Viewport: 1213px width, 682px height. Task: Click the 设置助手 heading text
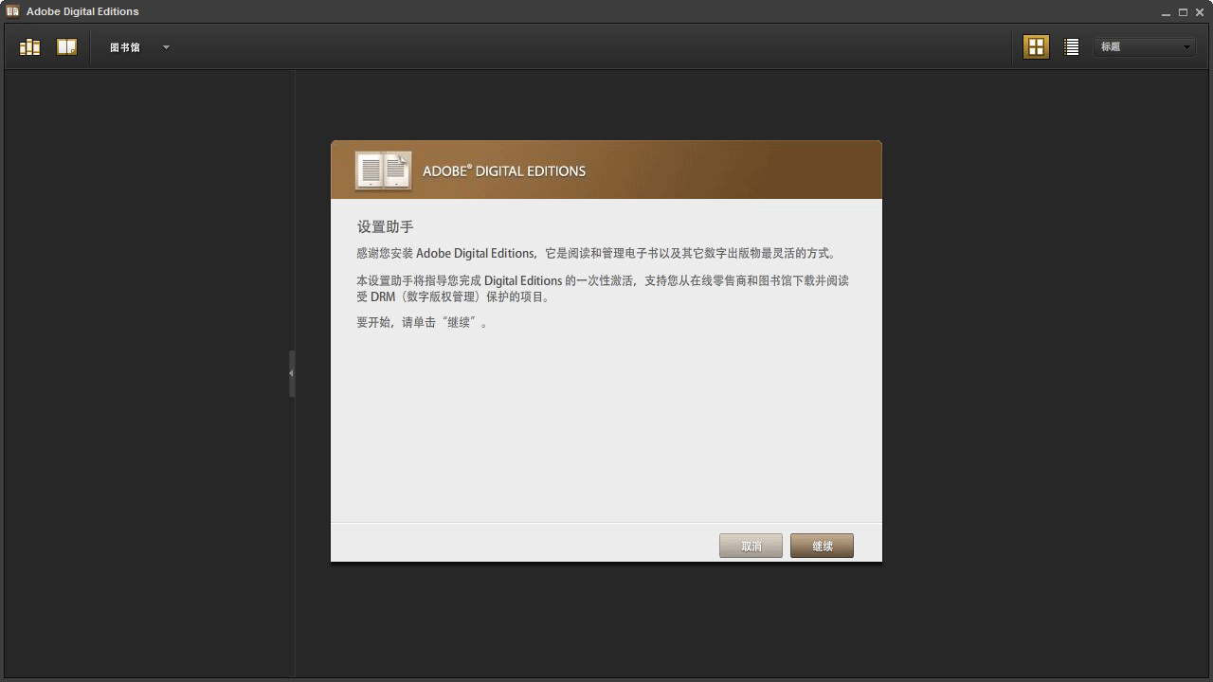tap(385, 227)
